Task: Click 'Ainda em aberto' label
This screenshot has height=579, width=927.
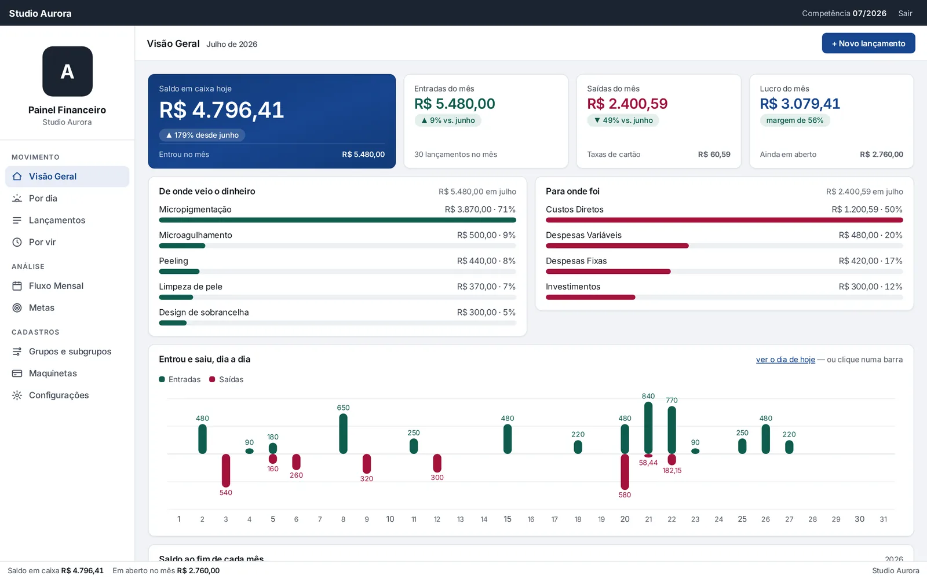Action: pyautogui.click(x=788, y=155)
